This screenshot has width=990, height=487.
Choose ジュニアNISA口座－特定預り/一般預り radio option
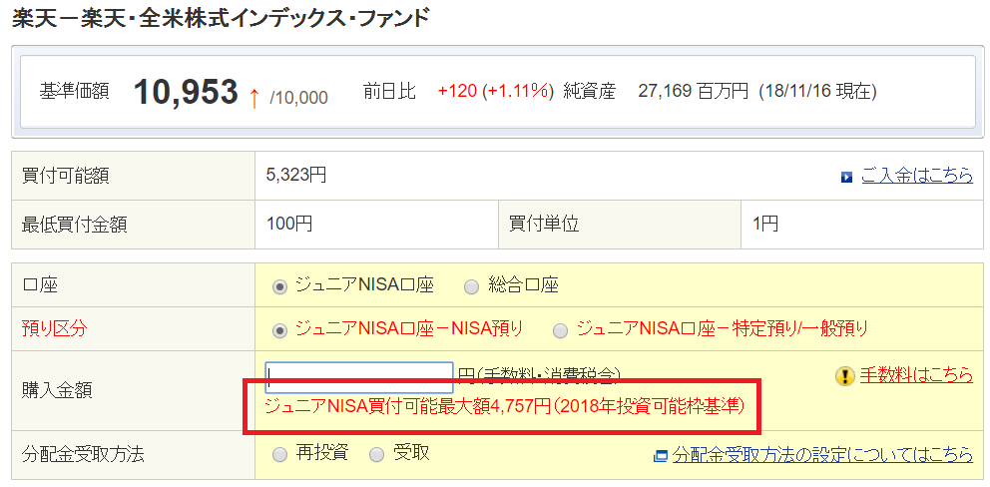(560, 329)
